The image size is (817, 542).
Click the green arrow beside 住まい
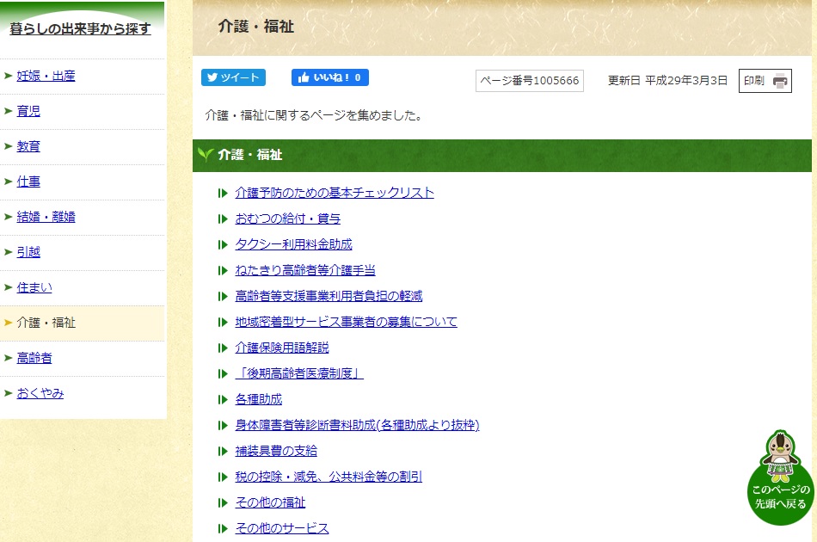(9, 287)
